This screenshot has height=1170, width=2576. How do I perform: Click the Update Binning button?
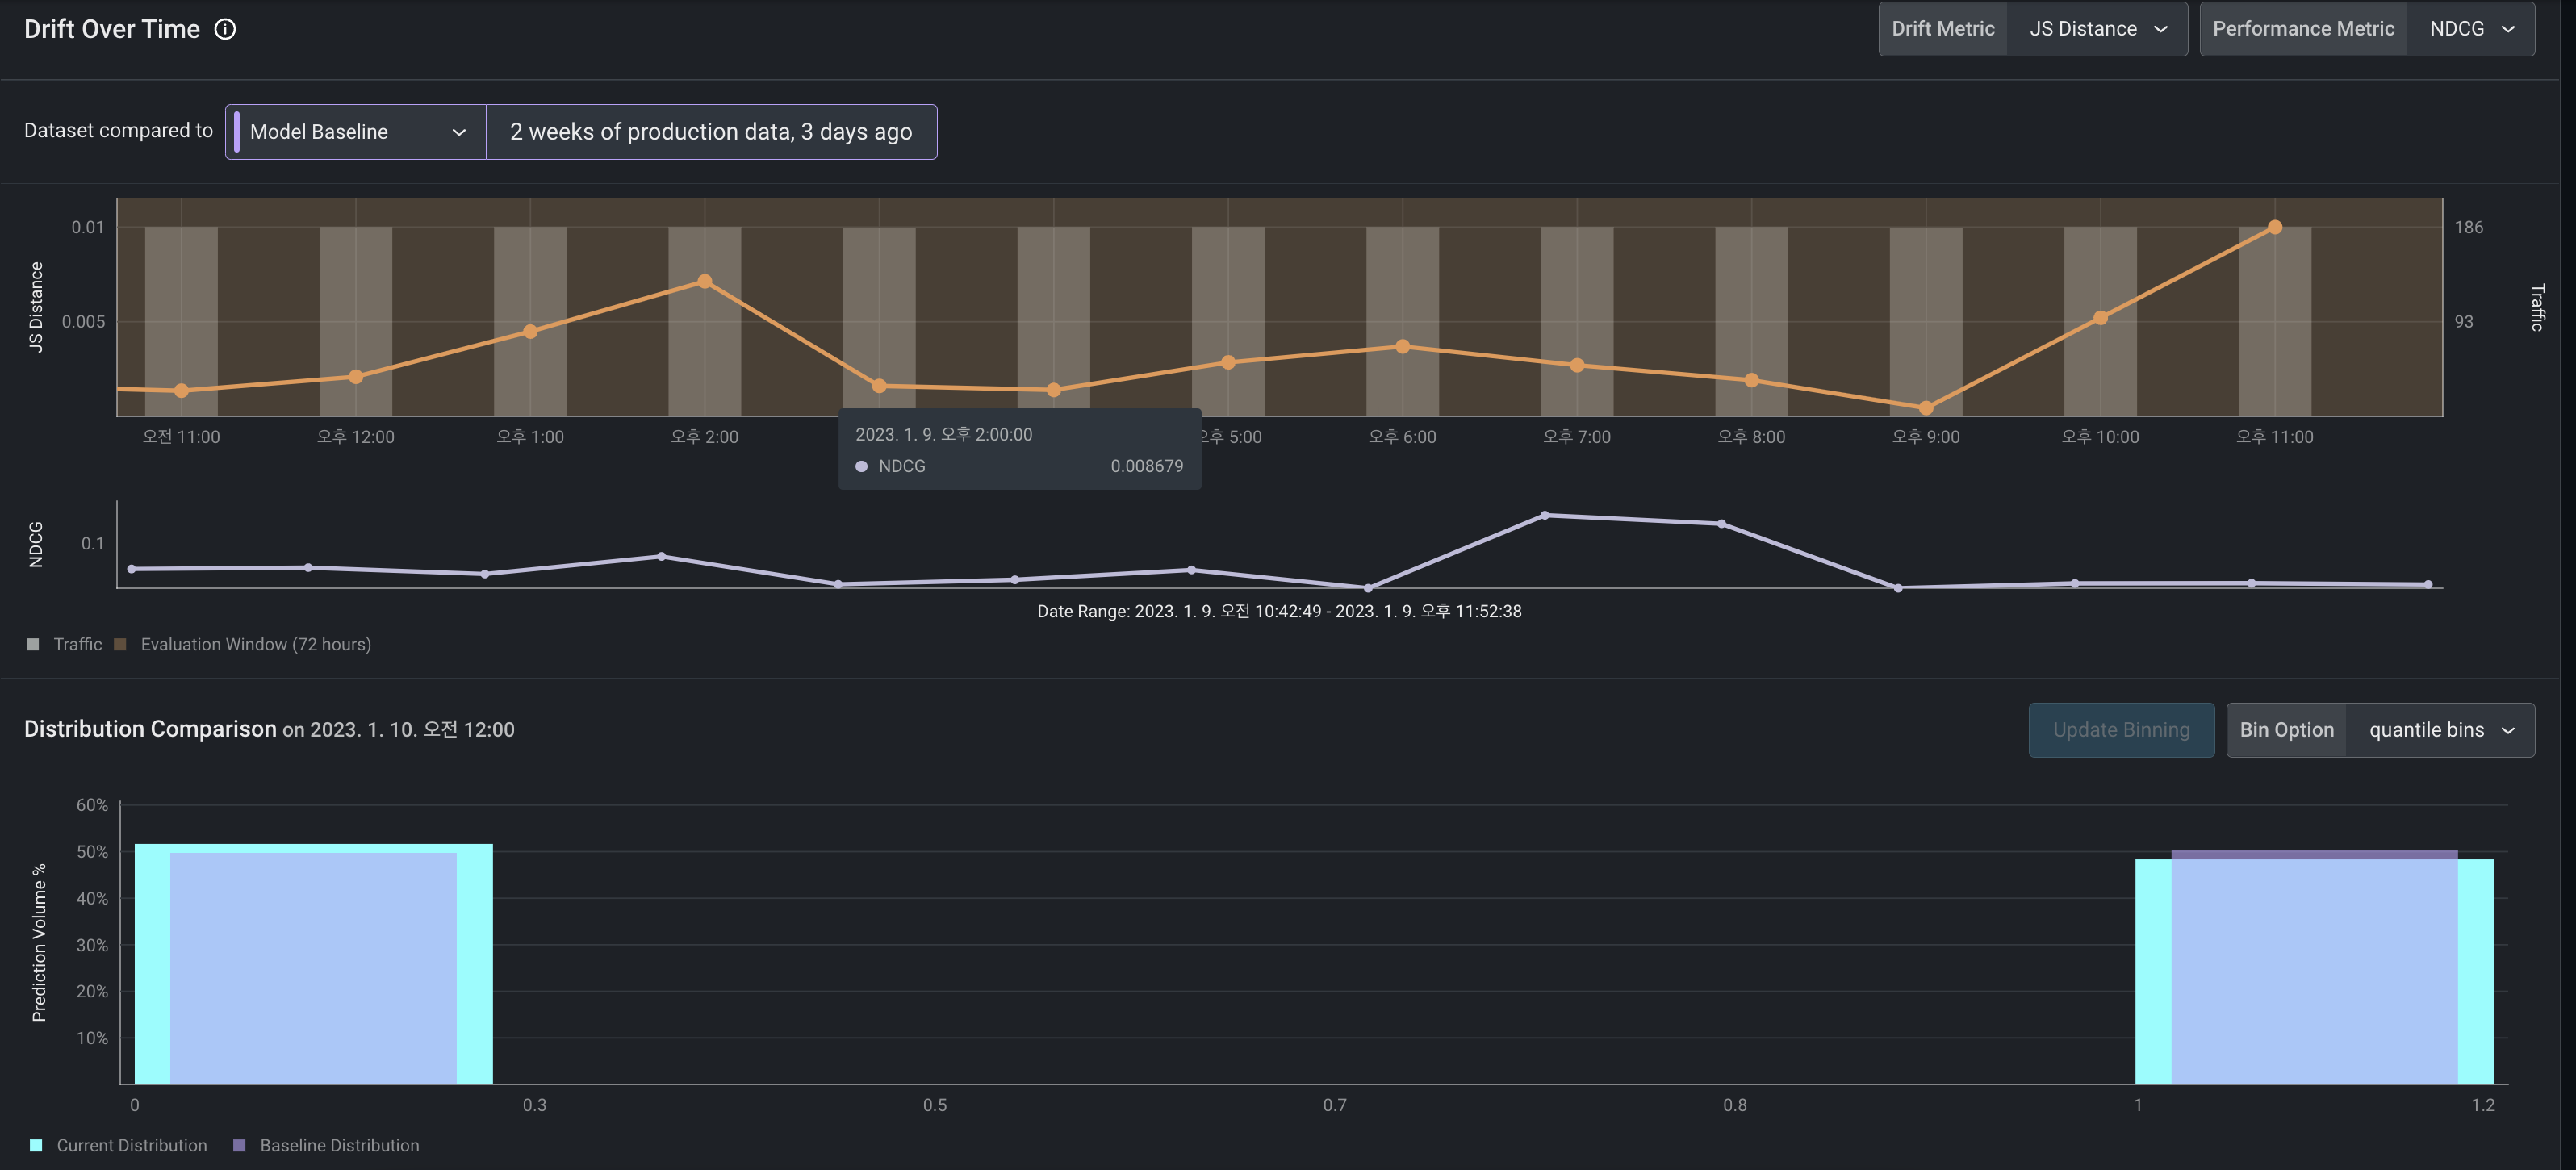click(2120, 730)
